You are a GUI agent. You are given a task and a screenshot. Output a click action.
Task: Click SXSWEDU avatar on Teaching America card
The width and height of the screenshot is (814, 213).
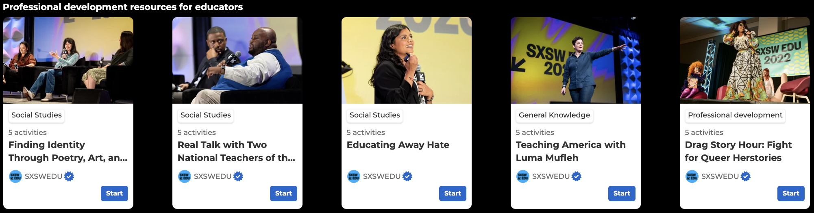523,176
